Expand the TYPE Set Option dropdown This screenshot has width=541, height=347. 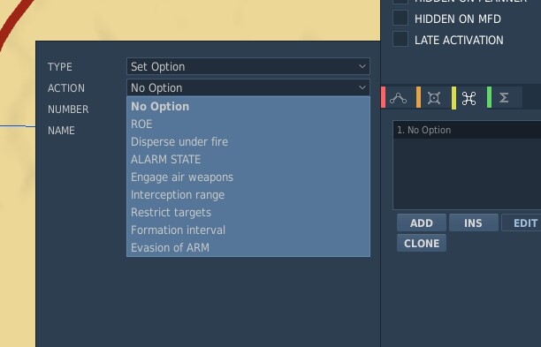coord(248,66)
